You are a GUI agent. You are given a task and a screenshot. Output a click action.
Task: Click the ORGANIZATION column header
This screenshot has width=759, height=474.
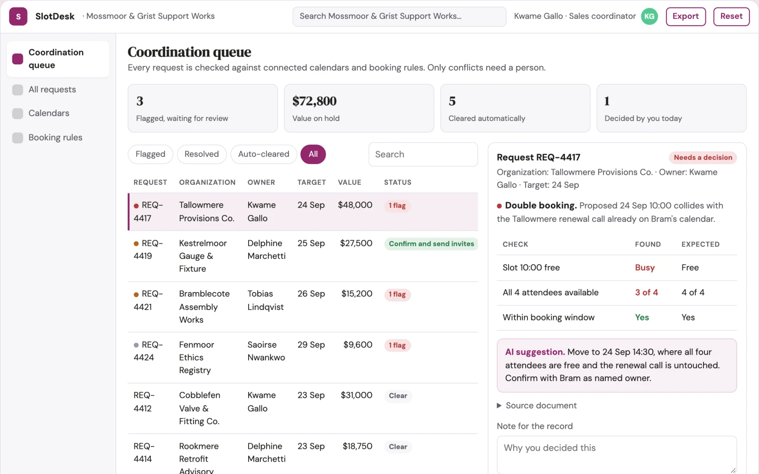(x=207, y=182)
